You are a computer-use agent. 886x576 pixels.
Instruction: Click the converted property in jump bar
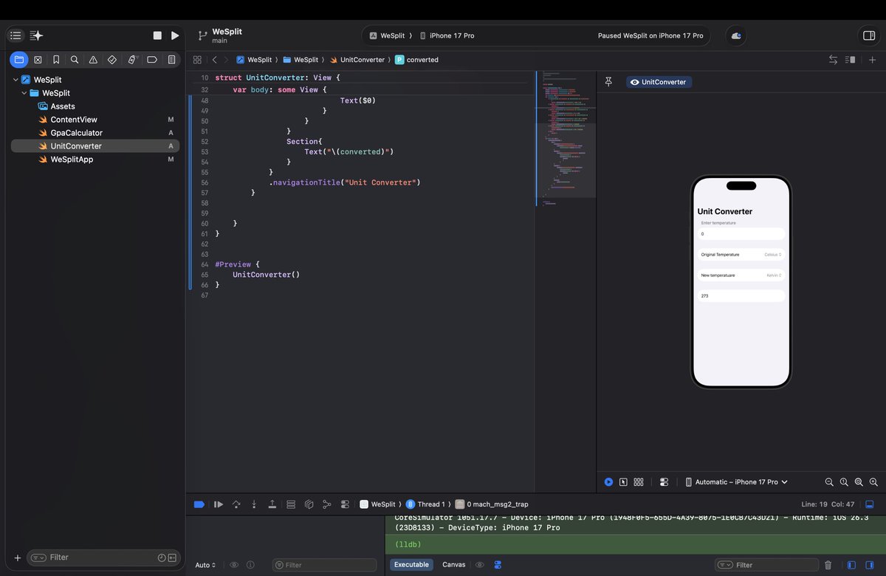[x=417, y=60]
